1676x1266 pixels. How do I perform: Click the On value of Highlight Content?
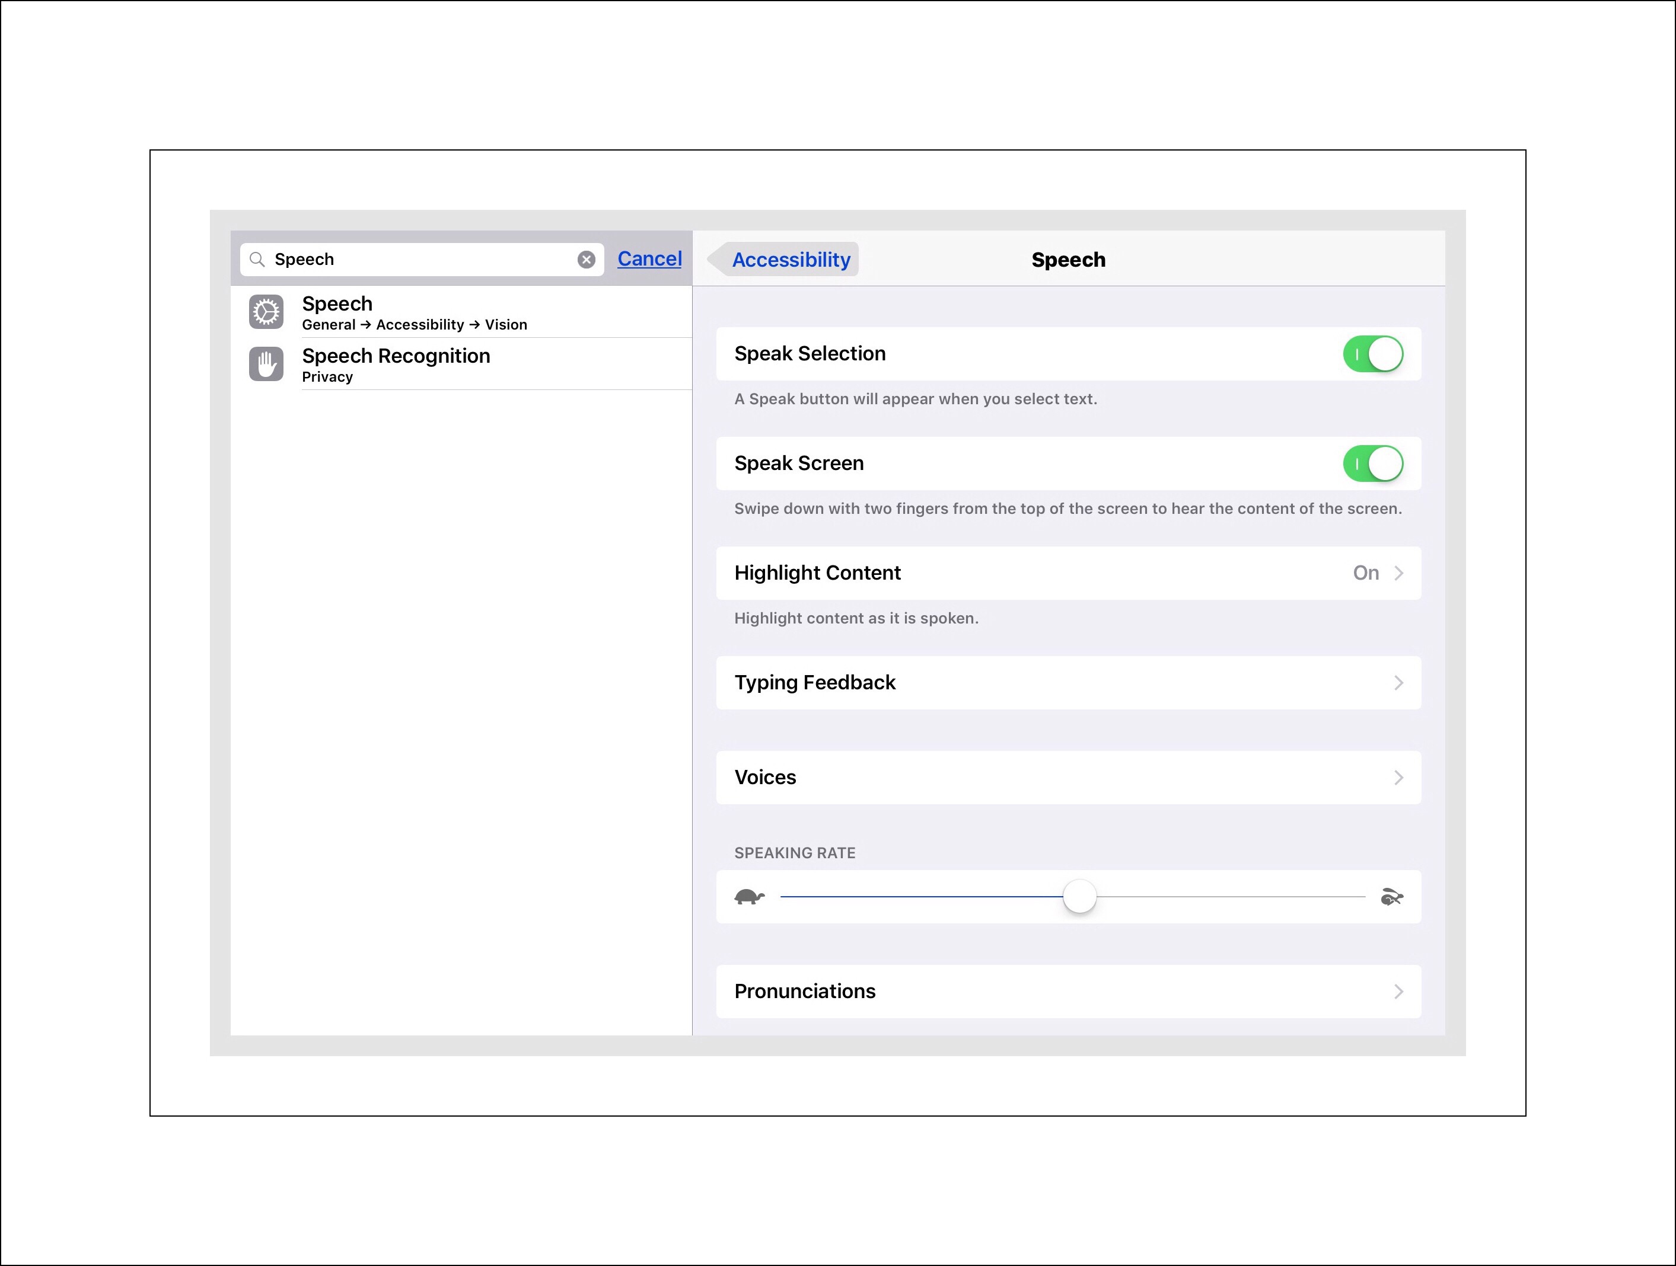[1365, 573]
